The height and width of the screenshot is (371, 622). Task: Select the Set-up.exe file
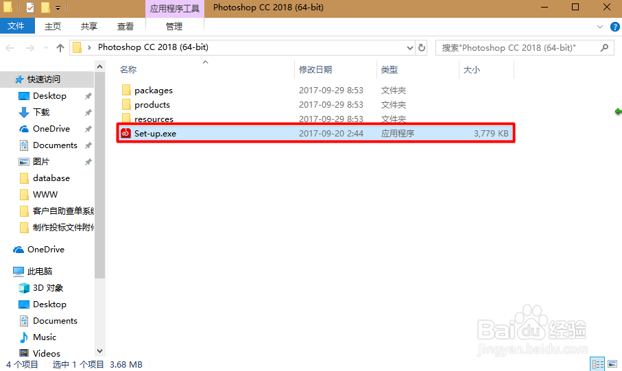[x=315, y=133]
